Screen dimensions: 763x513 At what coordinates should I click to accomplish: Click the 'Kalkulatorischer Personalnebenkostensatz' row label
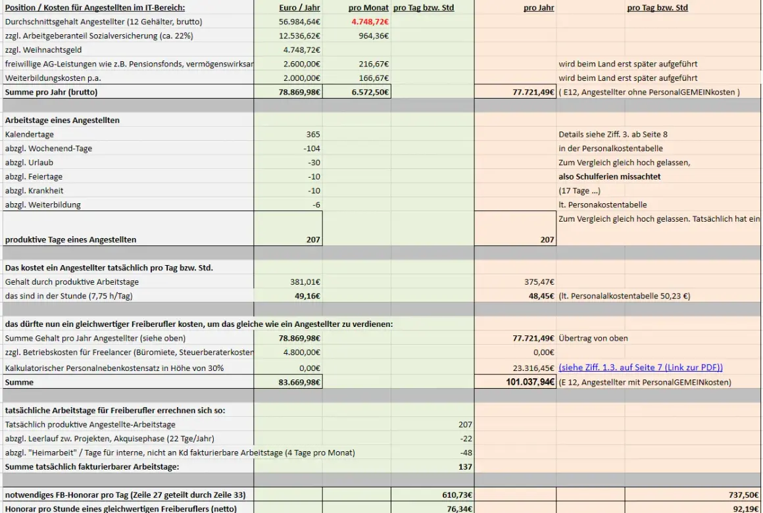114,368
